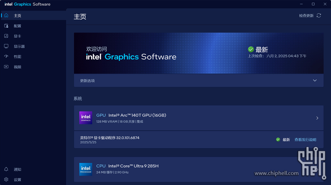Select the 视频 section

[33, 67]
